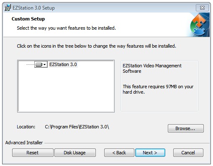The height and width of the screenshot is (166, 213).
Task: Click the install location path C:\Program Files\EZStation 3.0\
Action: tap(77, 127)
